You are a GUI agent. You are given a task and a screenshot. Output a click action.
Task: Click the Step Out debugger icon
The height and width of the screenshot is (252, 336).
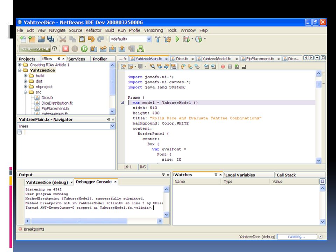coord(122,49)
